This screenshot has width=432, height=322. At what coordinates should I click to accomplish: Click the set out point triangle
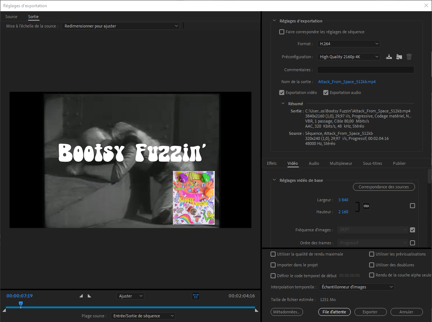89,296
